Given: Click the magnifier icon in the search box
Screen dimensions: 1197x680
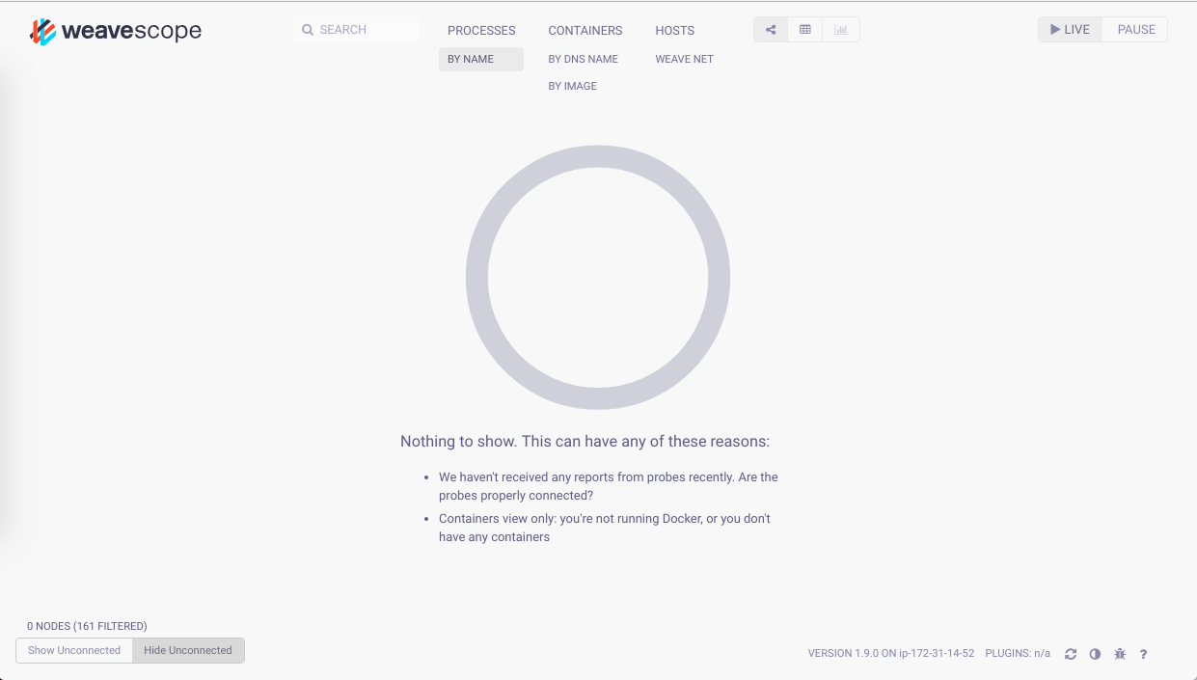Looking at the screenshot, I should (307, 29).
